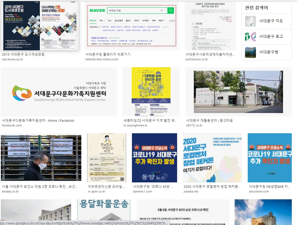This screenshot has height=225, width=297.
Task: Open the 6월 8일 80대 남성 확진 image
Action: (183, 212)
